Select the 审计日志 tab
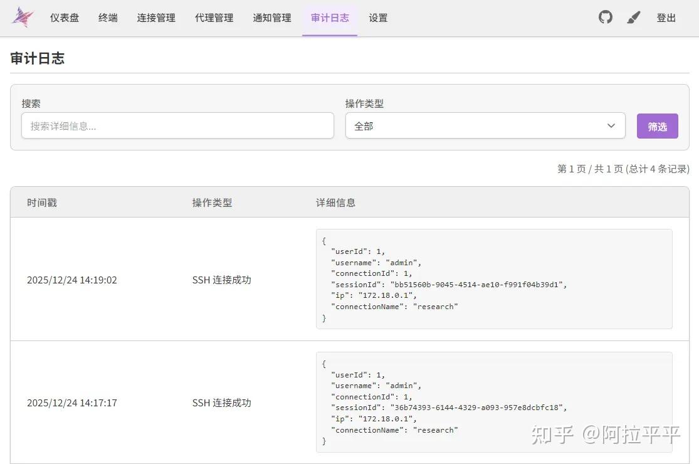The image size is (699, 464). click(330, 18)
